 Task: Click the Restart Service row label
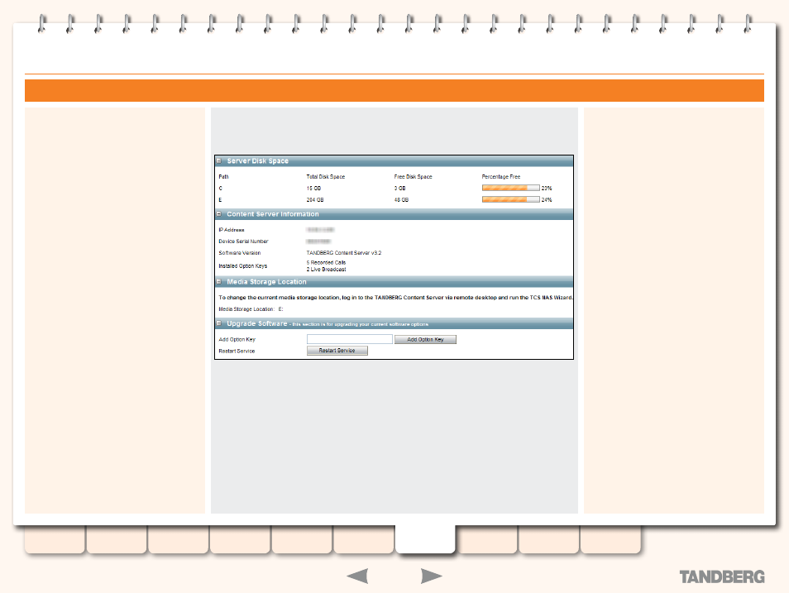coord(237,351)
